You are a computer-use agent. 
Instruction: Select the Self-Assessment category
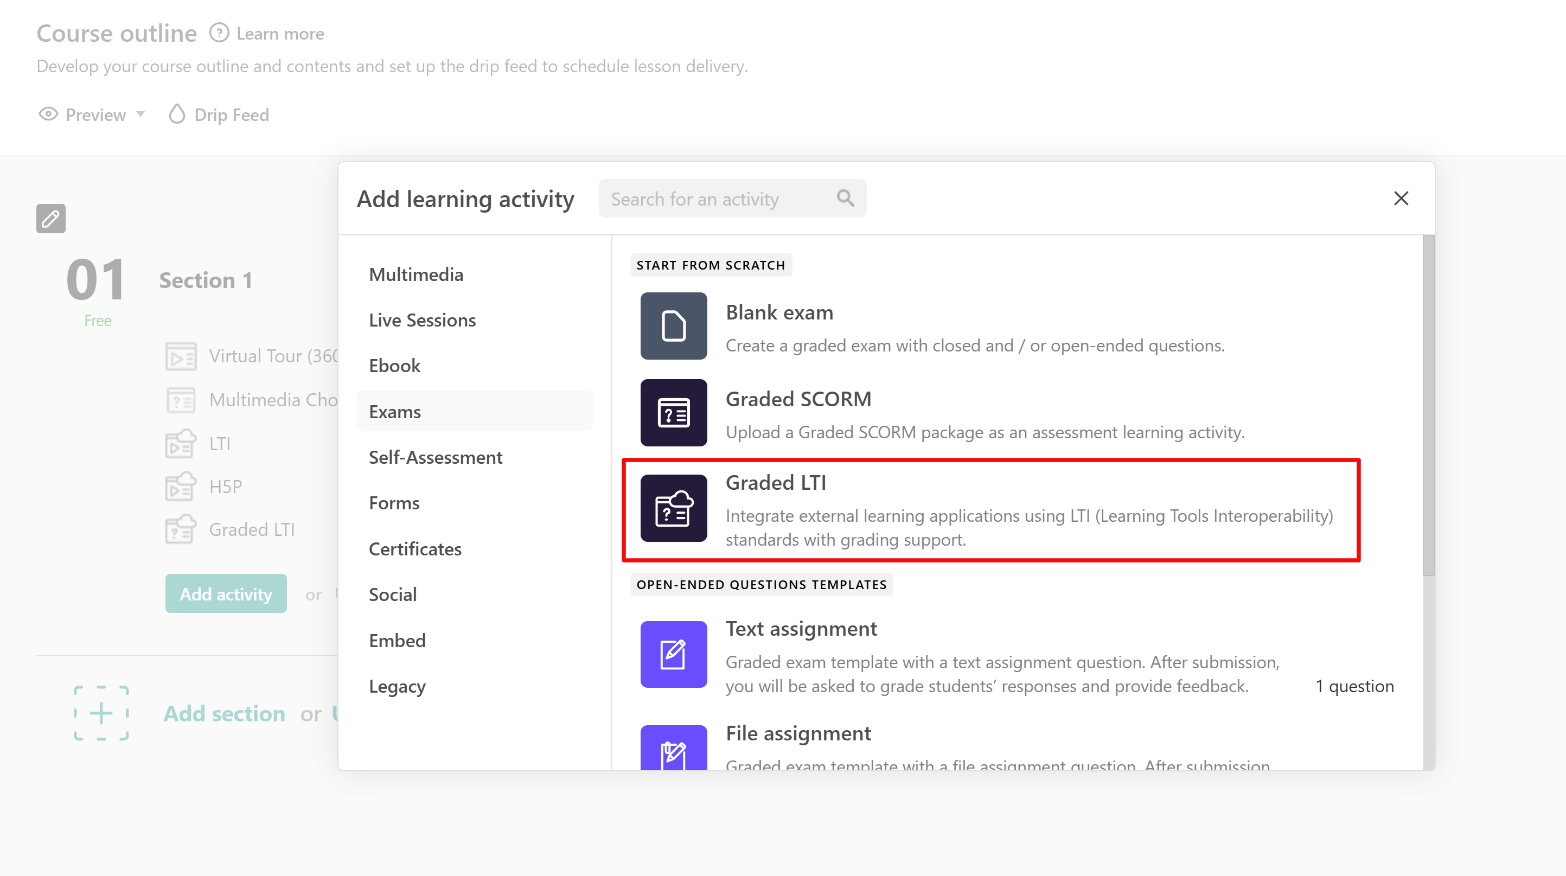435,457
